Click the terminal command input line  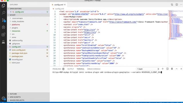107,72
